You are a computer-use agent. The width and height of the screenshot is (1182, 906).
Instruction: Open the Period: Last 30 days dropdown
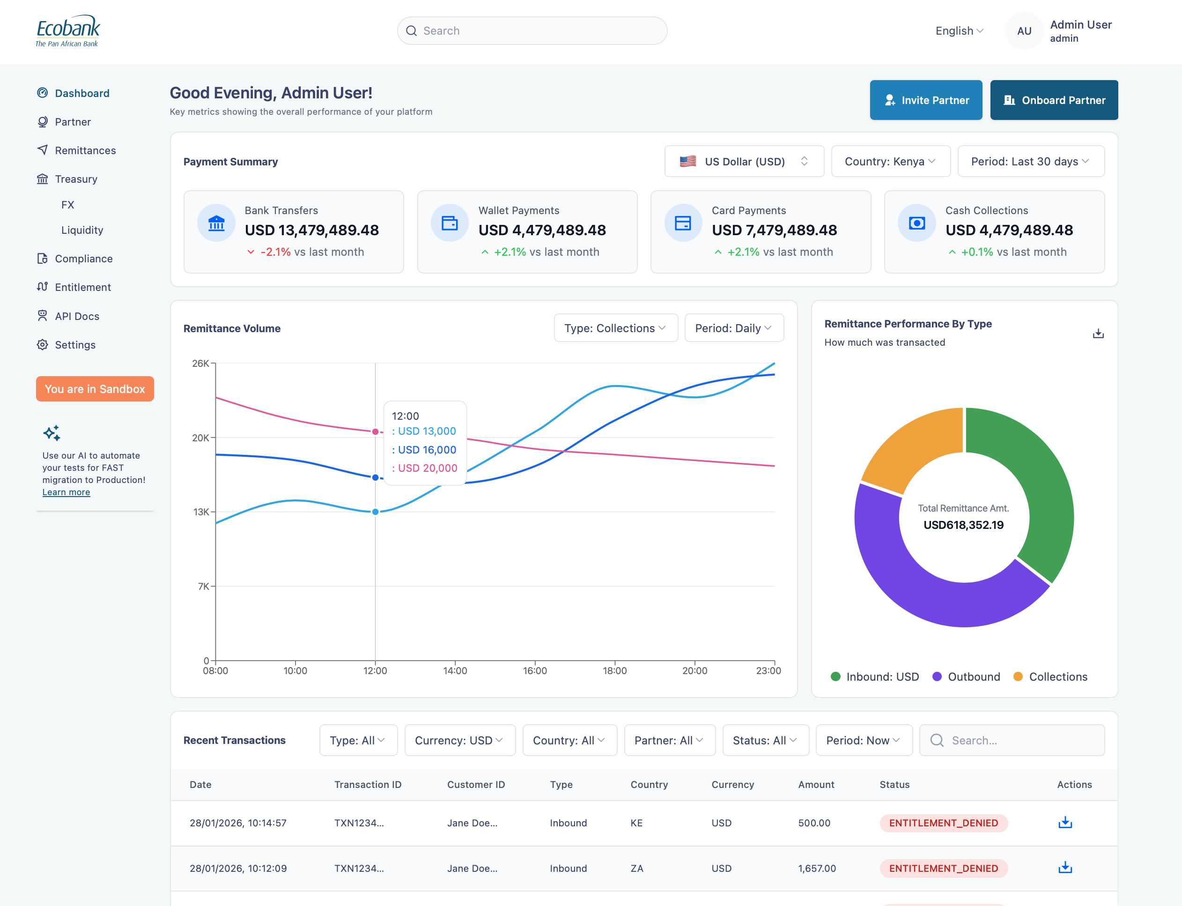click(1031, 161)
